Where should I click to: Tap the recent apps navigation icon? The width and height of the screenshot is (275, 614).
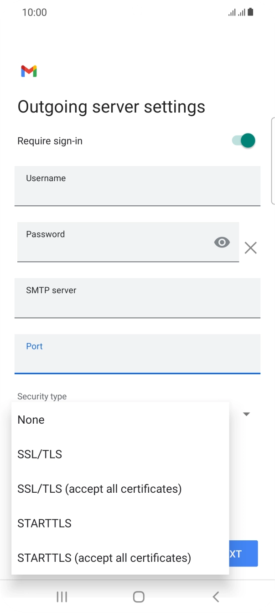coord(62,597)
